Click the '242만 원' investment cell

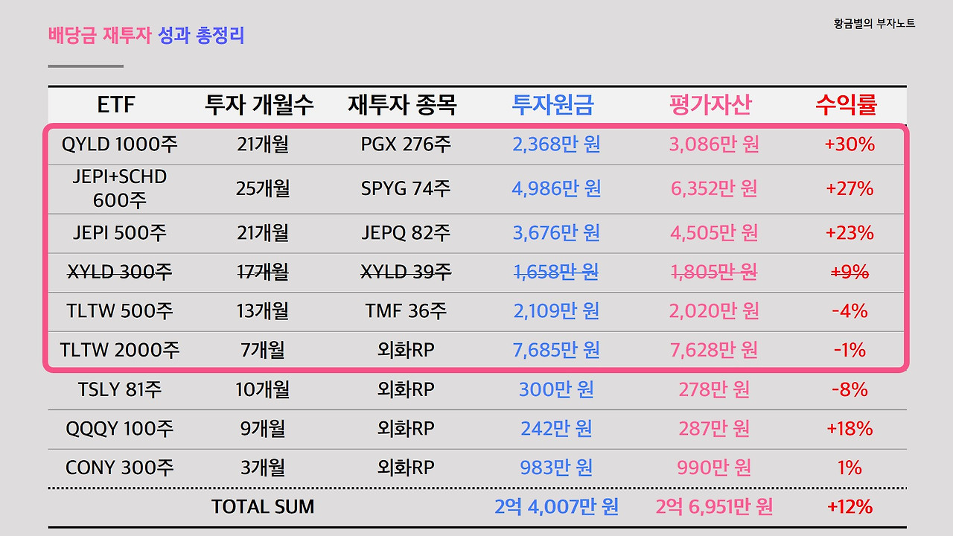point(556,429)
